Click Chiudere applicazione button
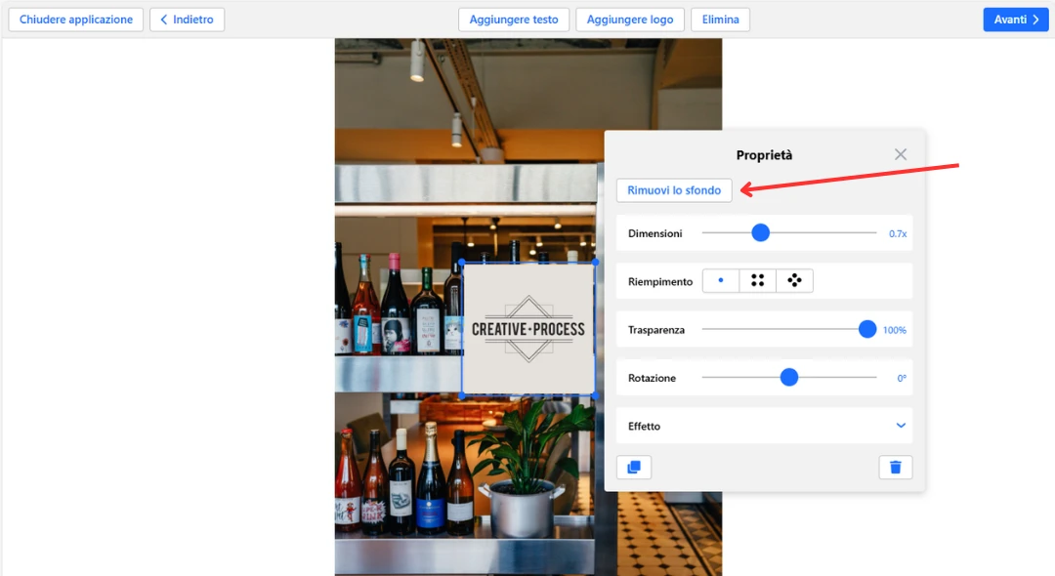This screenshot has width=1055, height=576. [x=76, y=20]
